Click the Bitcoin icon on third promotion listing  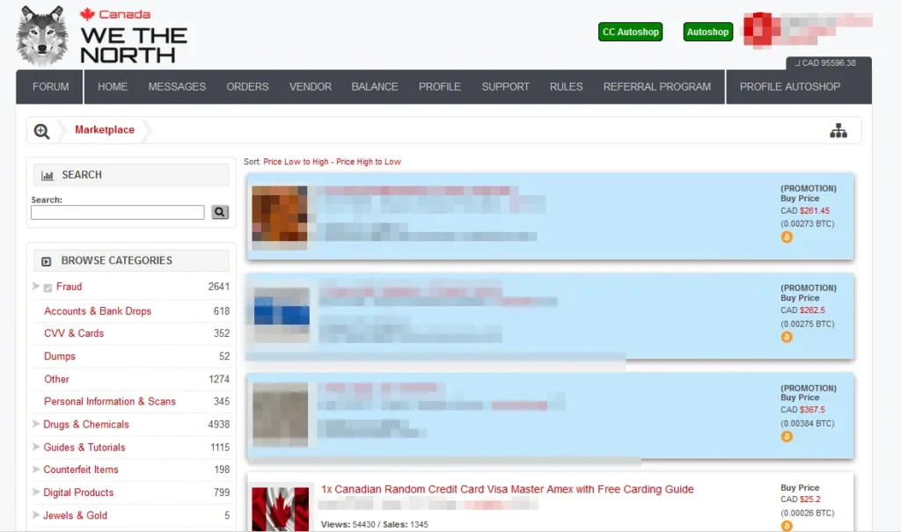787,436
